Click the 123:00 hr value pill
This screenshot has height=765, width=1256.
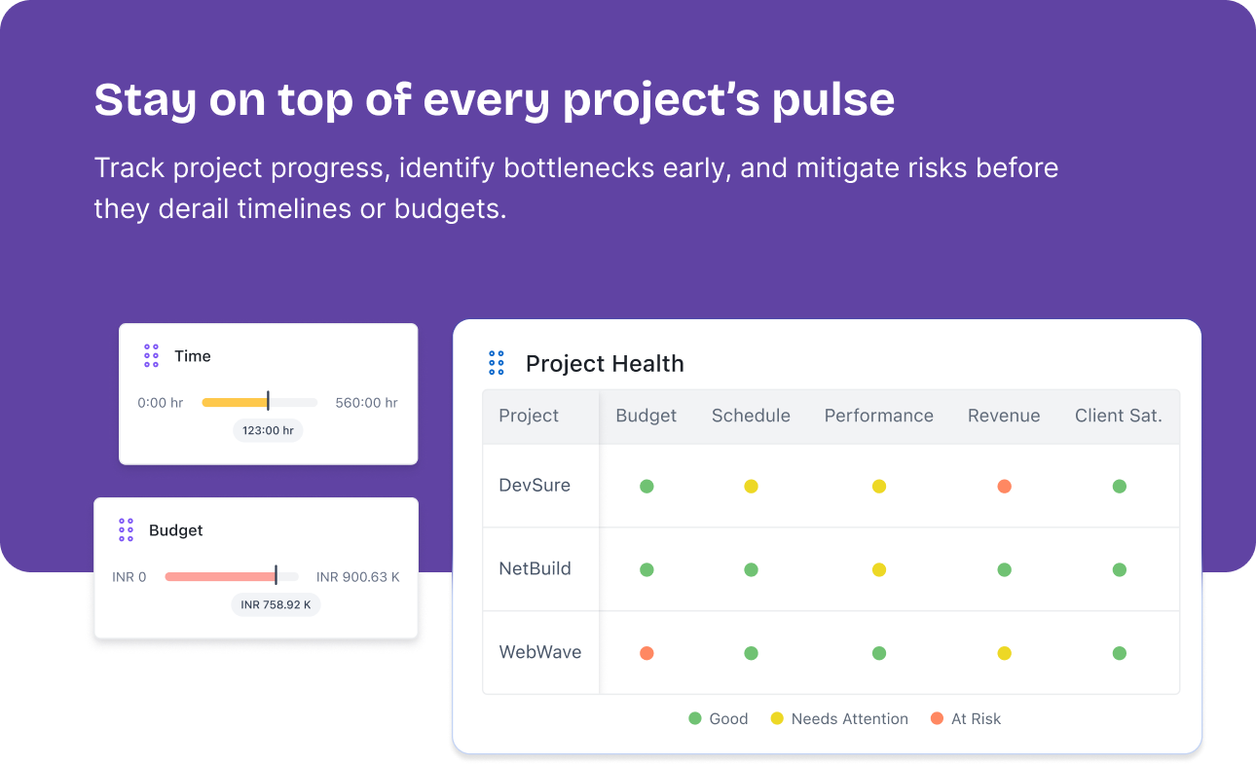click(268, 430)
